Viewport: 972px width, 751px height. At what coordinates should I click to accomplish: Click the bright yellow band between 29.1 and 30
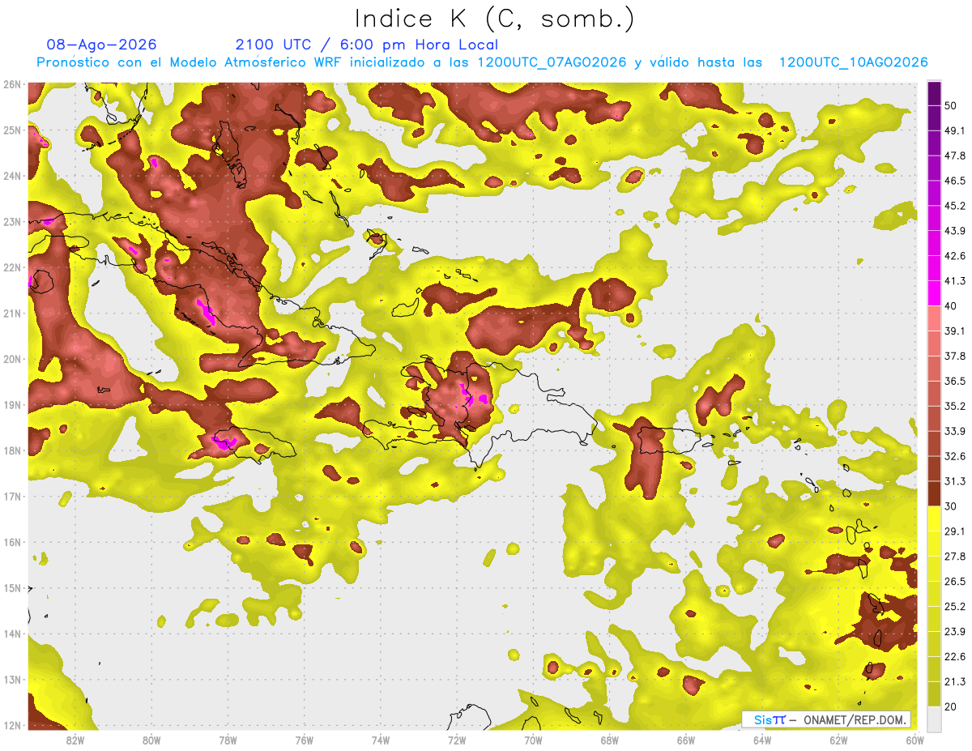tap(934, 518)
